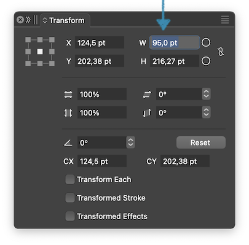Adjust rotation angle with its stepper
The image size is (249, 245).
[130, 142]
